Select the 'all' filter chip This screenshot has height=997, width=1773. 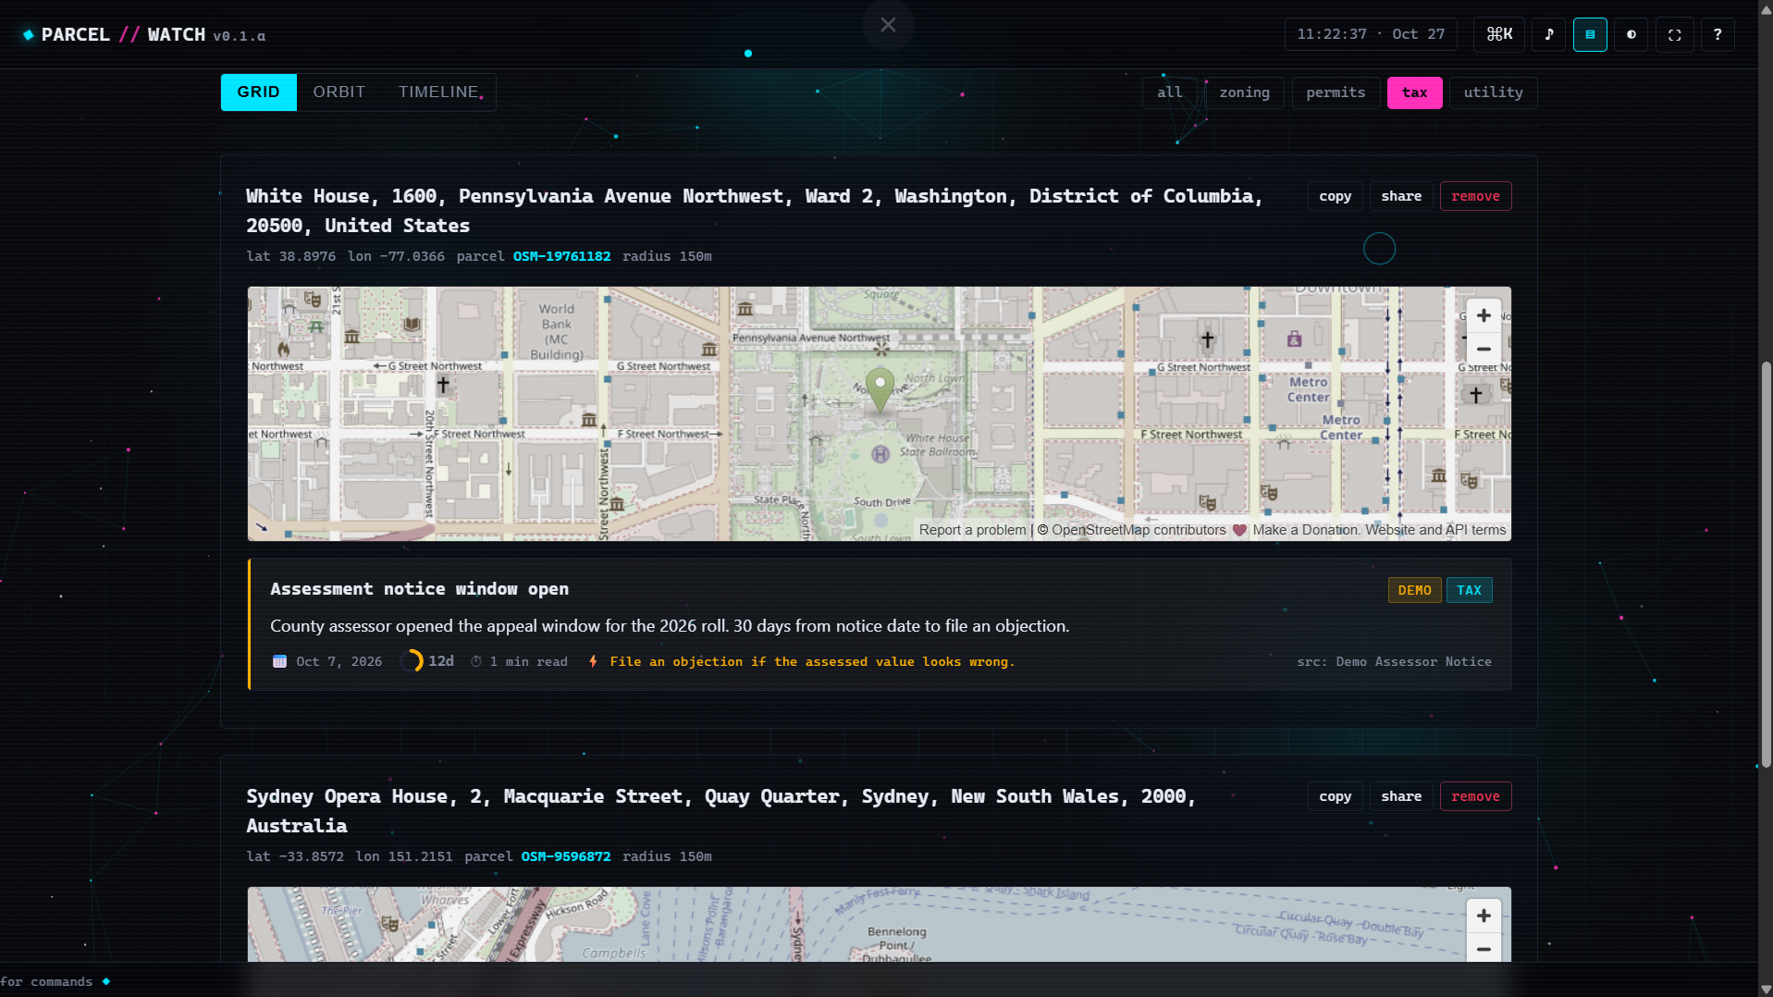point(1169,92)
